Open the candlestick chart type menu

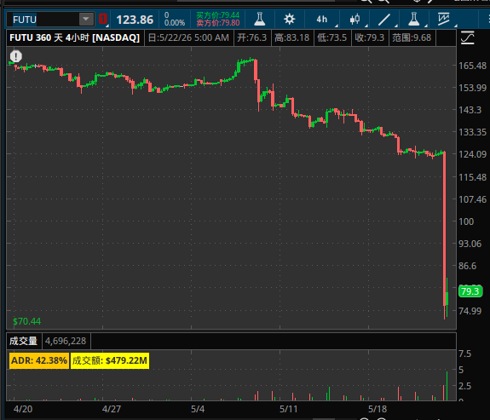click(x=355, y=19)
